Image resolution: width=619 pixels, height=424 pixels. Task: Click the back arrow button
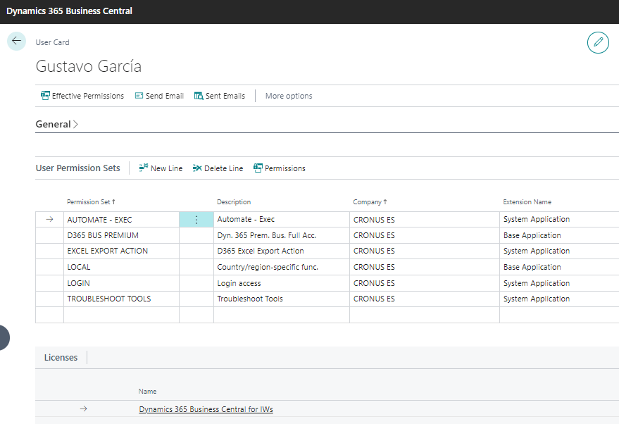coord(16,41)
